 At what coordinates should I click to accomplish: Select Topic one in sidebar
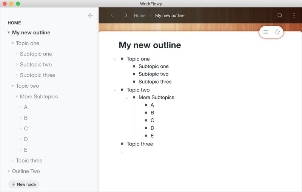[28, 43]
